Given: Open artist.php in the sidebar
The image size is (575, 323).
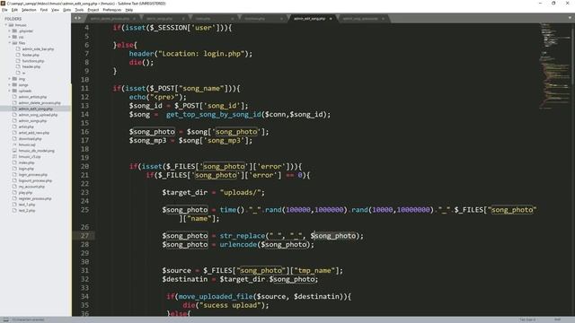Looking at the screenshot, I should [26, 127].
